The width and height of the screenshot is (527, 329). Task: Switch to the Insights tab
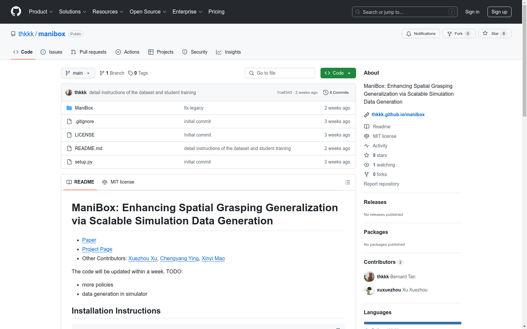(x=229, y=52)
